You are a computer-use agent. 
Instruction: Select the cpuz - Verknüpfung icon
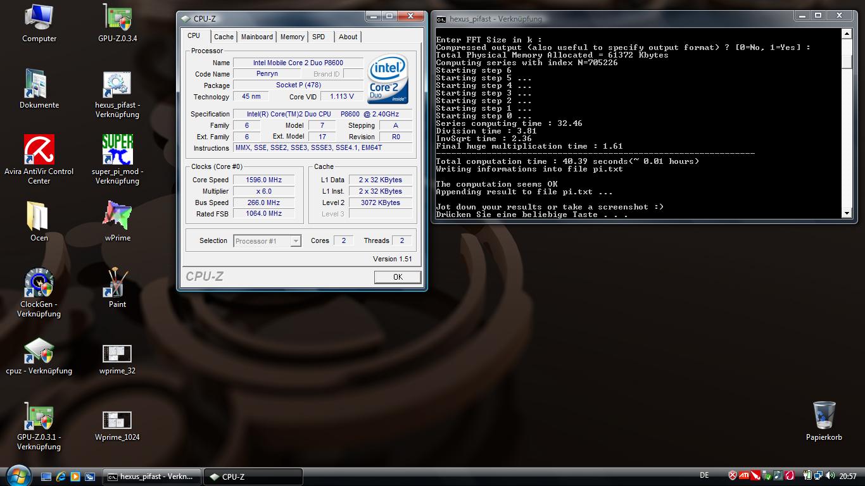click(39, 356)
